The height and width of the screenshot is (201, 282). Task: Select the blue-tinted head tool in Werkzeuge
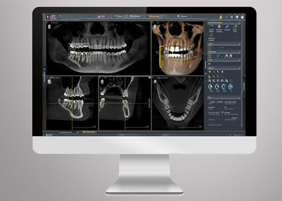point(231,56)
